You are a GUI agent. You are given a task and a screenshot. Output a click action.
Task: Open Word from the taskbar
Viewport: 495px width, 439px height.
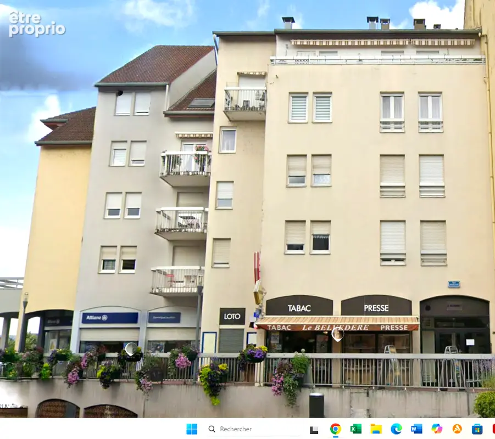416,429
